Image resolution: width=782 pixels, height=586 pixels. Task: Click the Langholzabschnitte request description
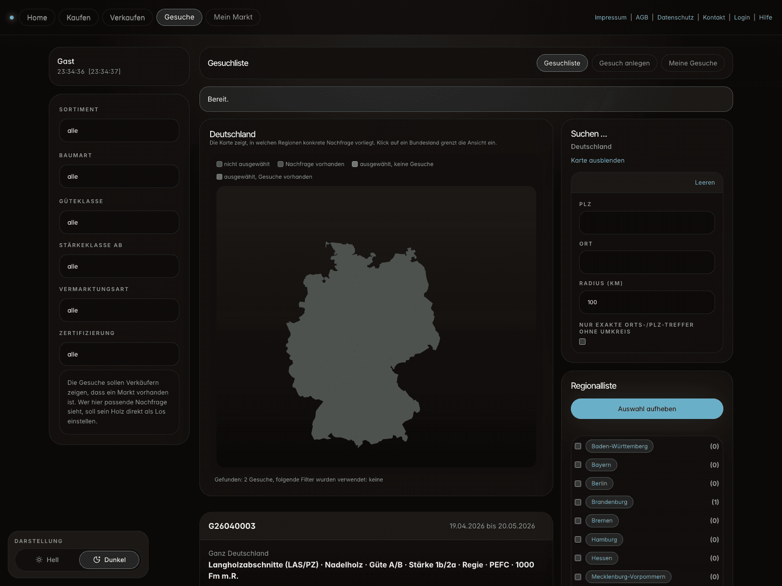click(371, 570)
